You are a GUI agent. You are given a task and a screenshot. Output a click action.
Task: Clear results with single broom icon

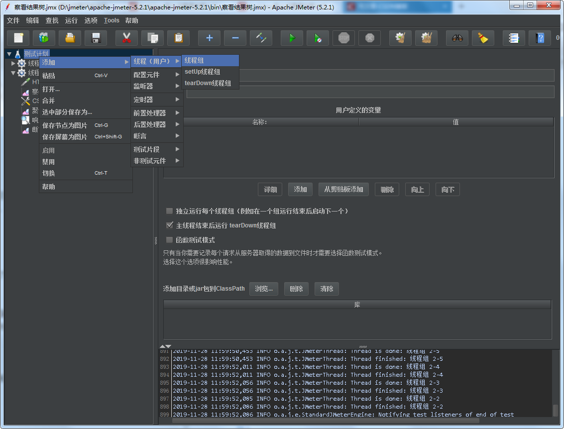click(x=400, y=38)
